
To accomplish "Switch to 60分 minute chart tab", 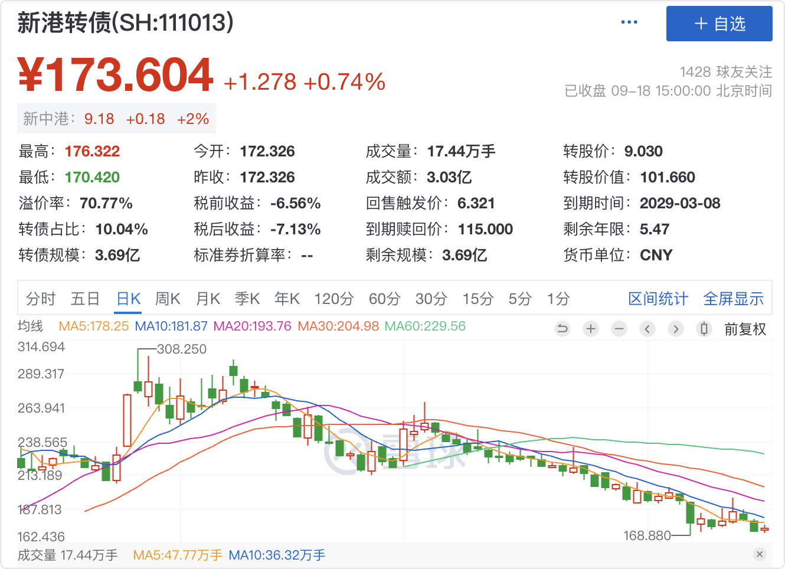I will click(384, 299).
